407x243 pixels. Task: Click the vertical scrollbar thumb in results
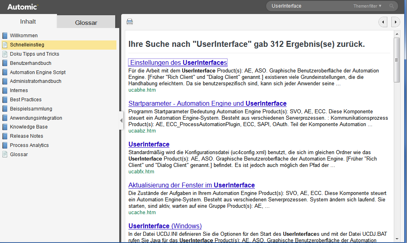click(x=397, y=60)
